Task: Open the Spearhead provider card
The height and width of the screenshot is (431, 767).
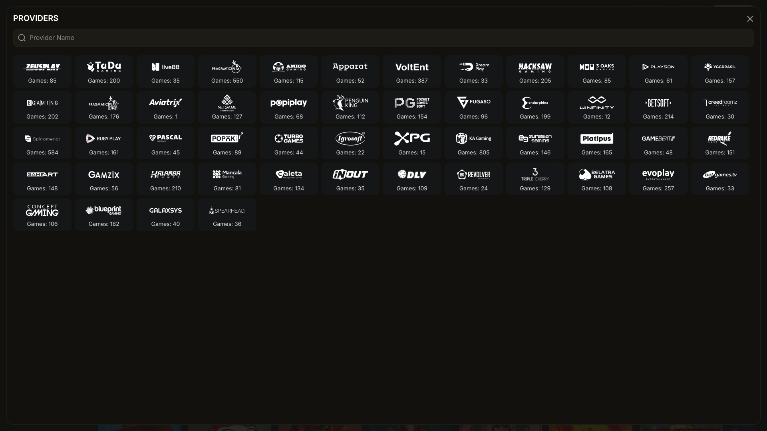Action: click(x=227, y=215)
